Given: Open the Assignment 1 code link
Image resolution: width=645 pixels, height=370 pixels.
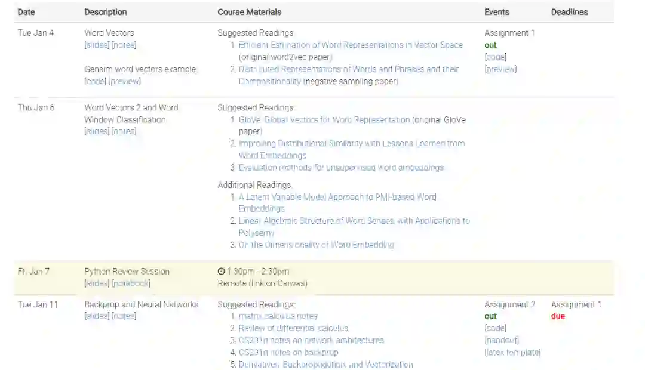Looking at the screenshot, I should (x=495, y=57).
